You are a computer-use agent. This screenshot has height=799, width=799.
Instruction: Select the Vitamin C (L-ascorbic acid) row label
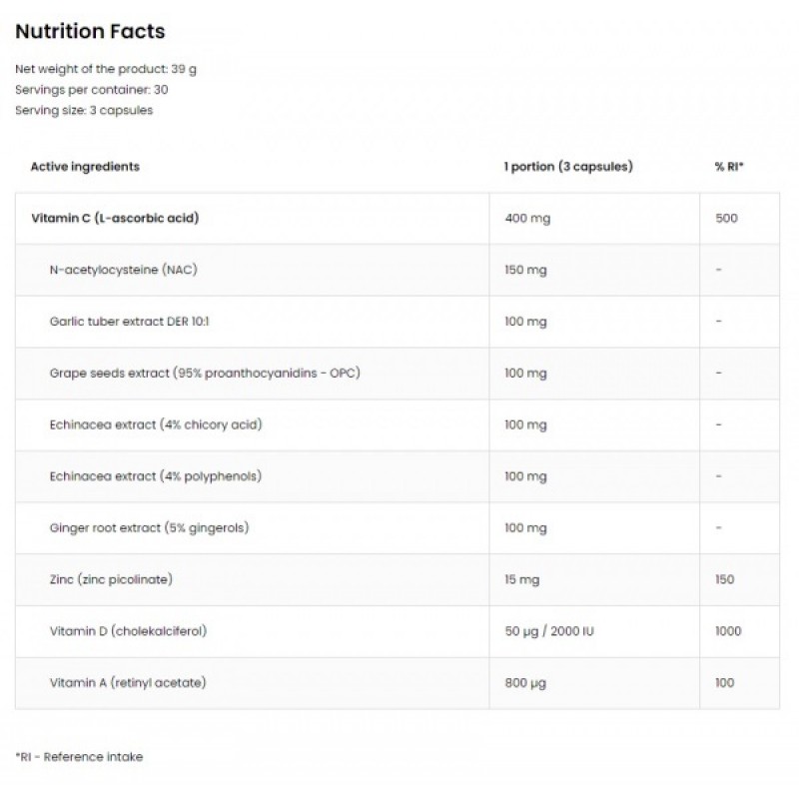[115, 218]
